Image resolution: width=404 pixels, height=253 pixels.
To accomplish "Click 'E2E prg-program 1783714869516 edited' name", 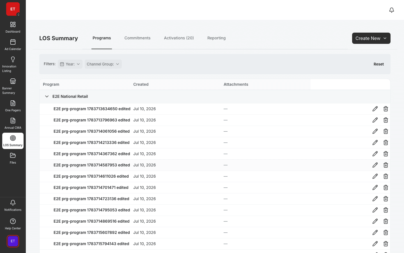I will (91, 221).
